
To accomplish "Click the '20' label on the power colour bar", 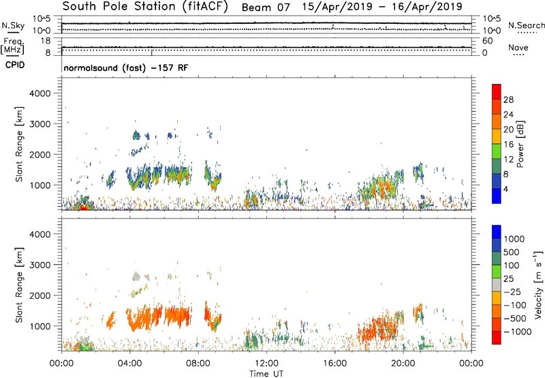I will pyautogui.click(x=508, y=130).
